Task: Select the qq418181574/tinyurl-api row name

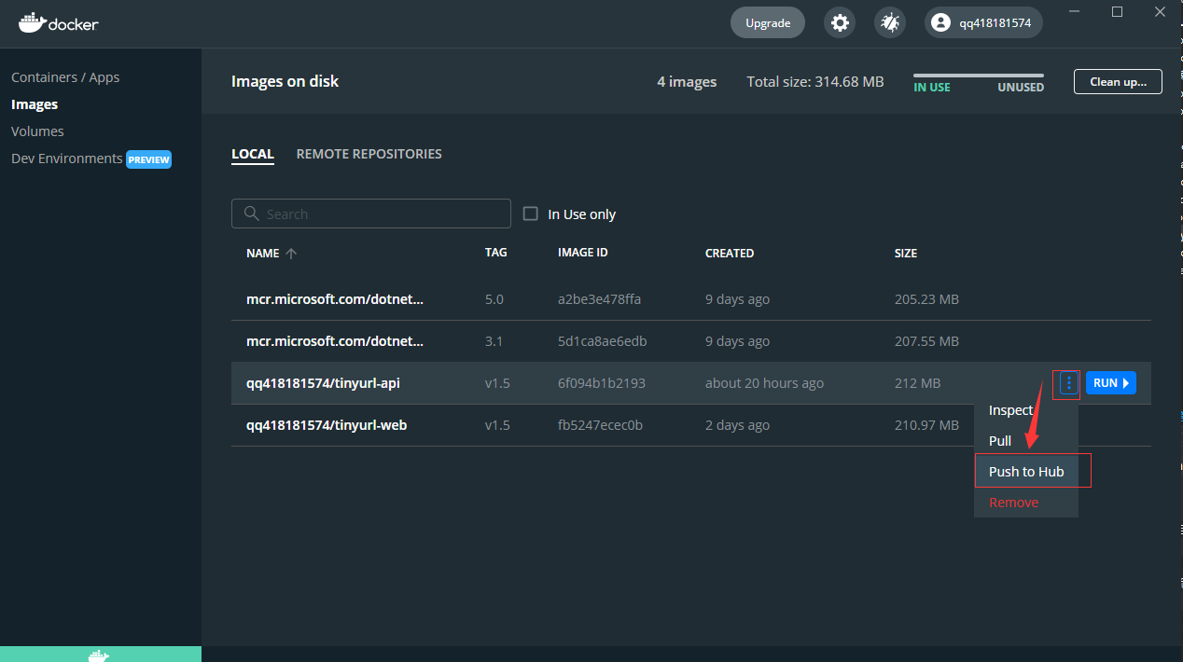Action: 323,383
